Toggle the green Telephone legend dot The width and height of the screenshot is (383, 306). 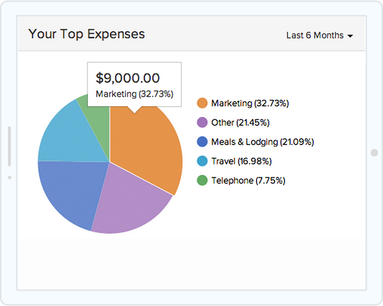coord(202,181)
